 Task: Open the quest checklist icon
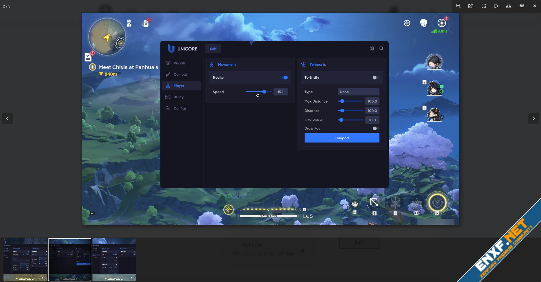click(88, 57)
